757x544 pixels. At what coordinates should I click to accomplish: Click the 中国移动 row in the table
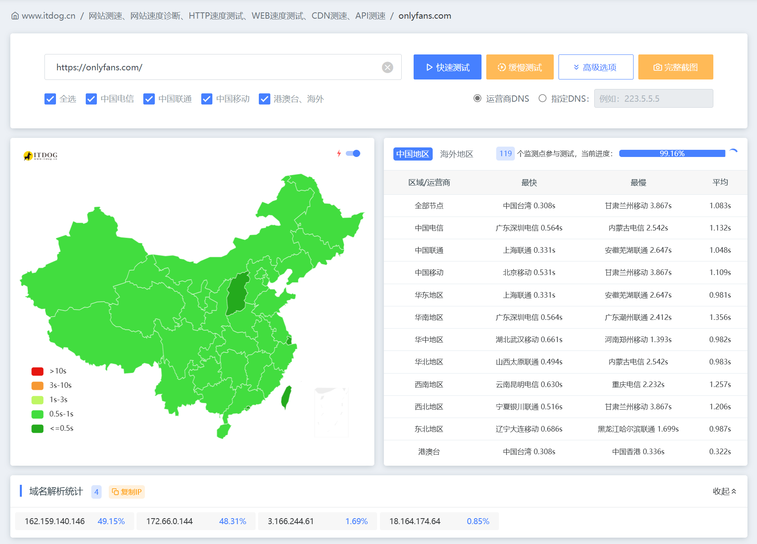tap(566, 273)
